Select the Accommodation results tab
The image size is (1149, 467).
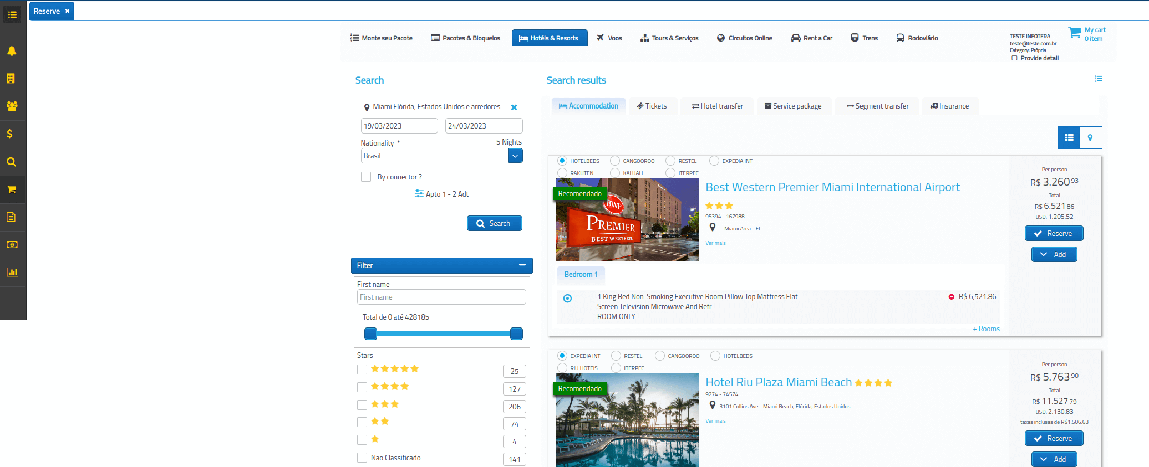588,106
